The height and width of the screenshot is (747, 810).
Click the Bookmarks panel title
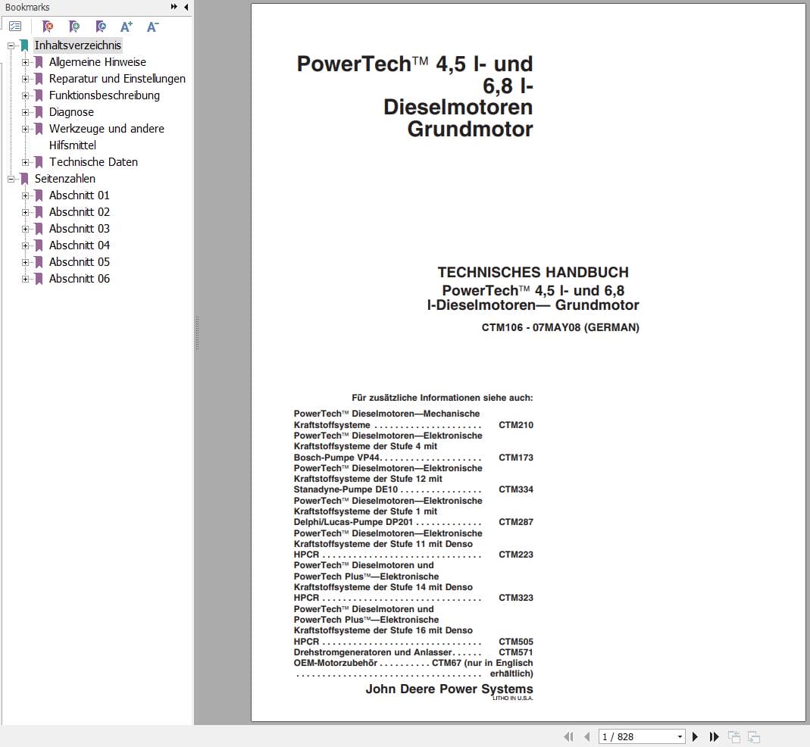[x=27, y=8]
